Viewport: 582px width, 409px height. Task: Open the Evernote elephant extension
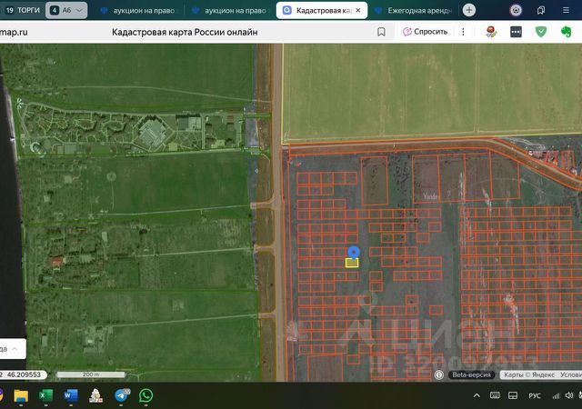[566, 32]
